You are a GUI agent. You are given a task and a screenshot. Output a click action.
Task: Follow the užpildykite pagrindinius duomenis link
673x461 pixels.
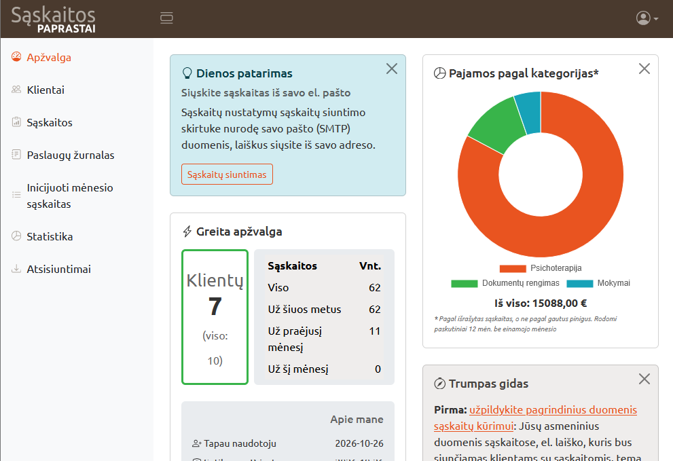[x=535, y=418]
